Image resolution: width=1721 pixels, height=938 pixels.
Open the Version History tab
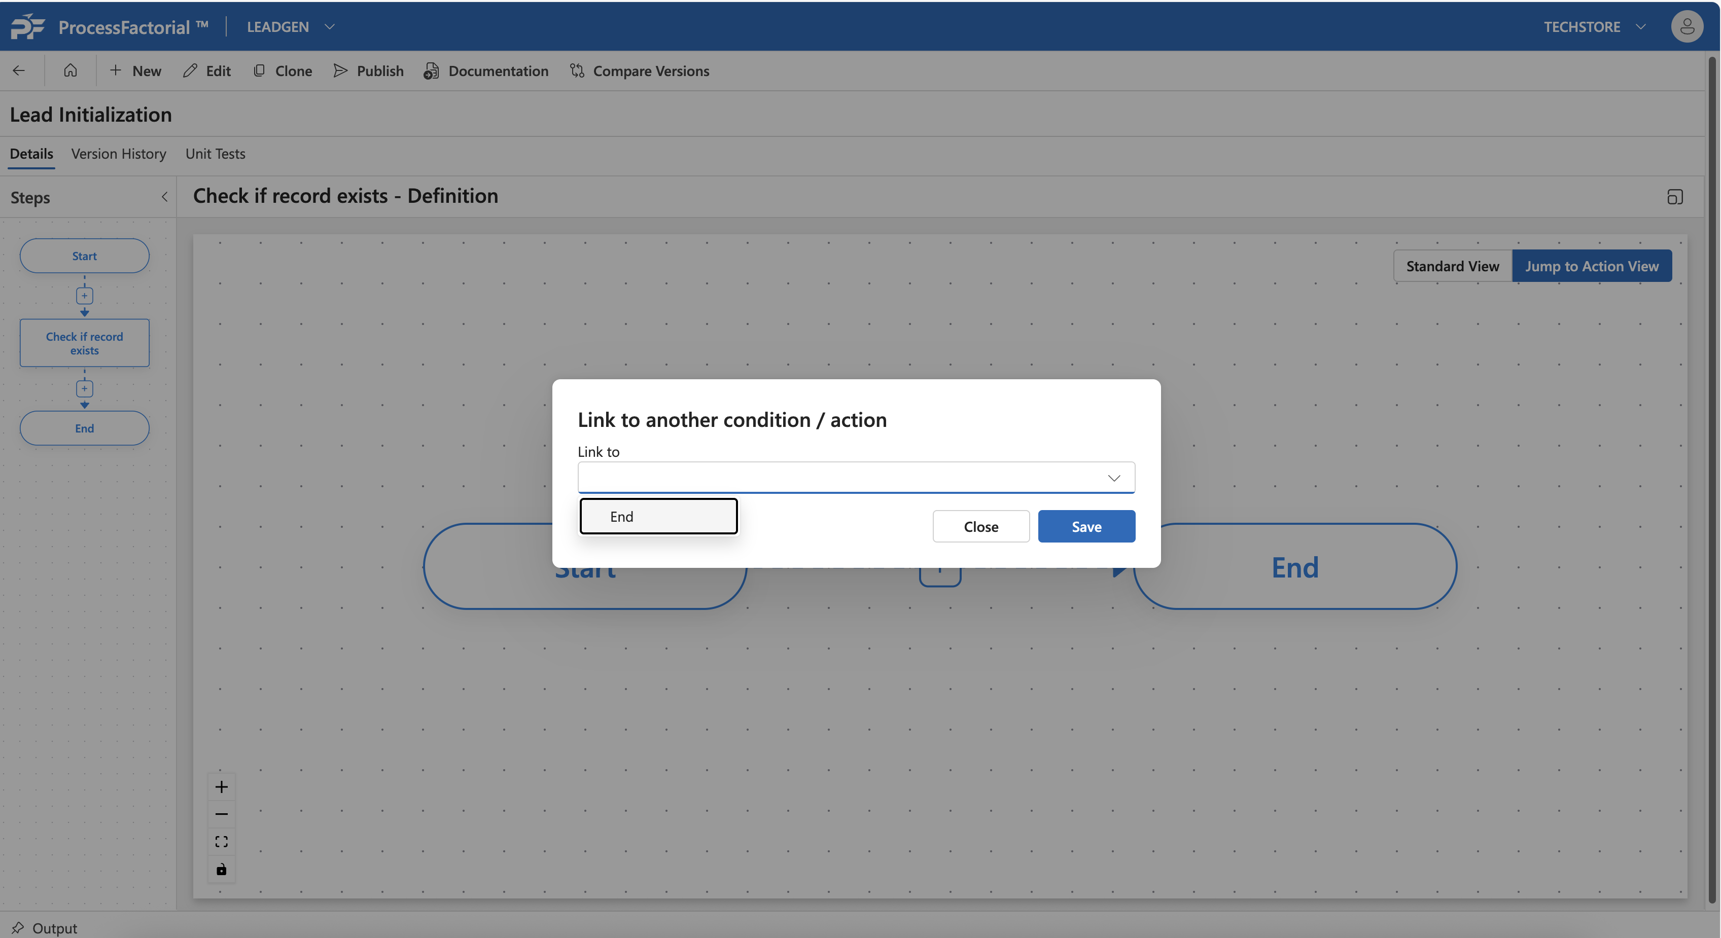(118, 154)
